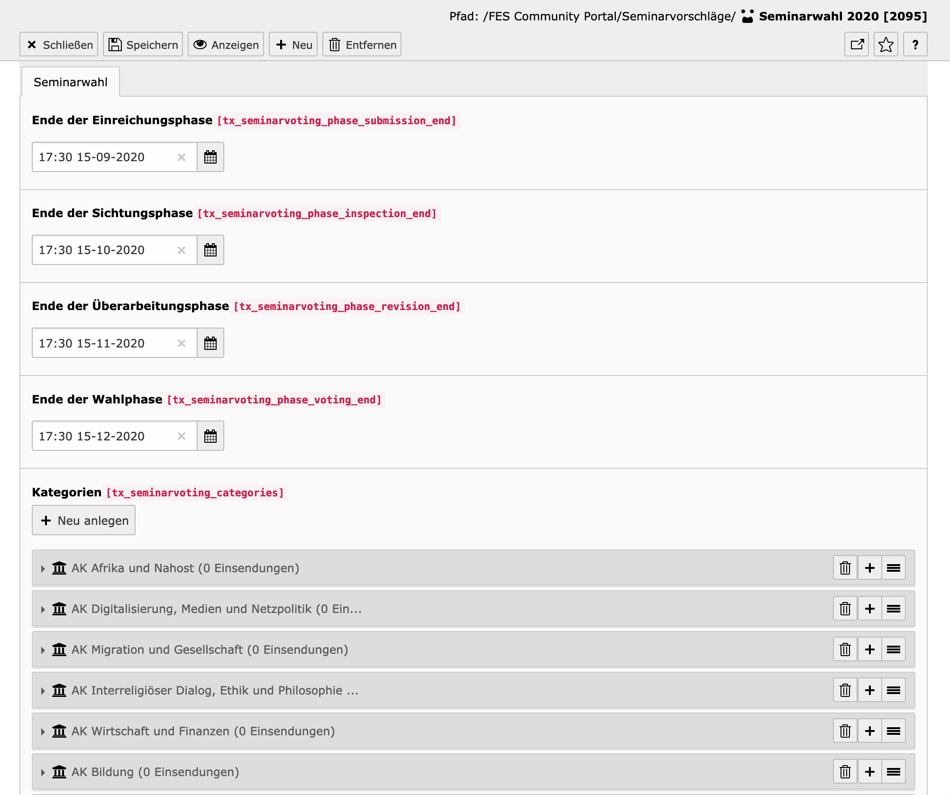950x795 pixels.
Task: Open the help via the question mark icon
Action: [915, 44]
